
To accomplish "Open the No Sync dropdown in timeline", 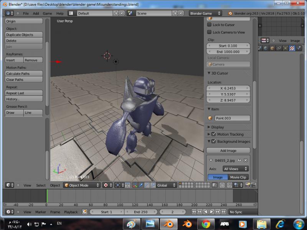I will pyautogui.click(x=243, y=212).
